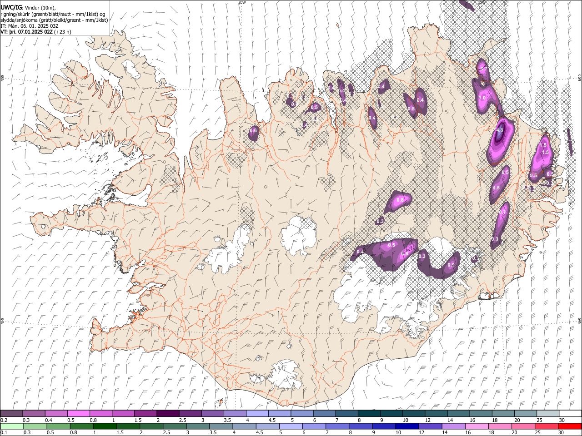Click the '20W' longitude label
Screen dimensions: 582x436
(x=242, y=2)
